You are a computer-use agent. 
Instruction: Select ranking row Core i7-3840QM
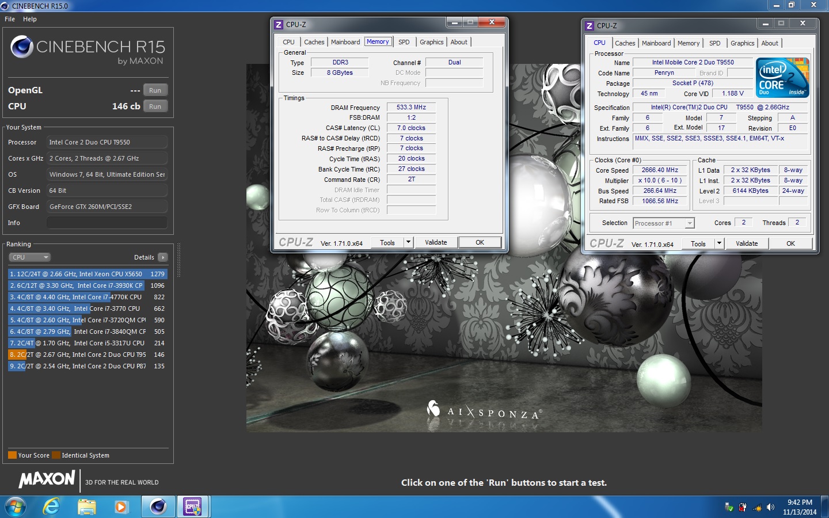[x=88, y=332]
